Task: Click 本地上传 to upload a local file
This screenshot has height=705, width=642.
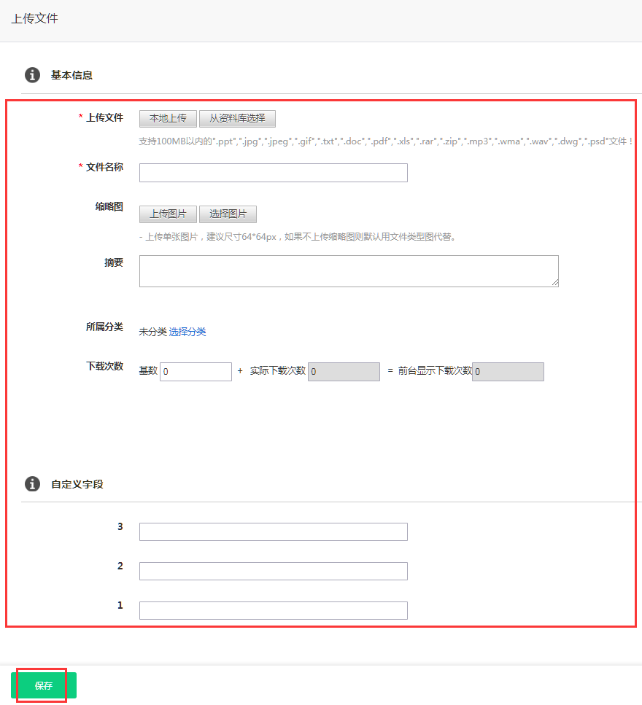Action: click(x=167, y=118)
